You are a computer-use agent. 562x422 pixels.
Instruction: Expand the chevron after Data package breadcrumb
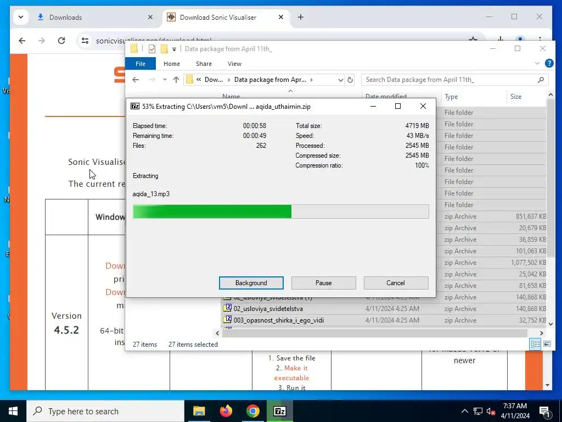click(311, 80)
